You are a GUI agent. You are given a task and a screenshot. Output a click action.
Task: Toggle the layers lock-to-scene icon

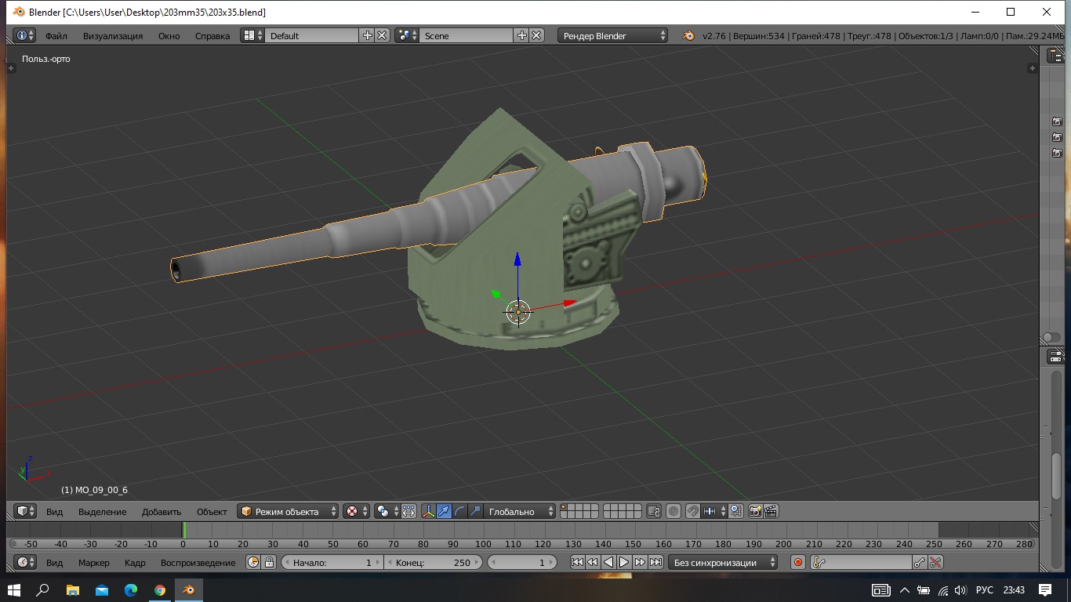[654, 511]
